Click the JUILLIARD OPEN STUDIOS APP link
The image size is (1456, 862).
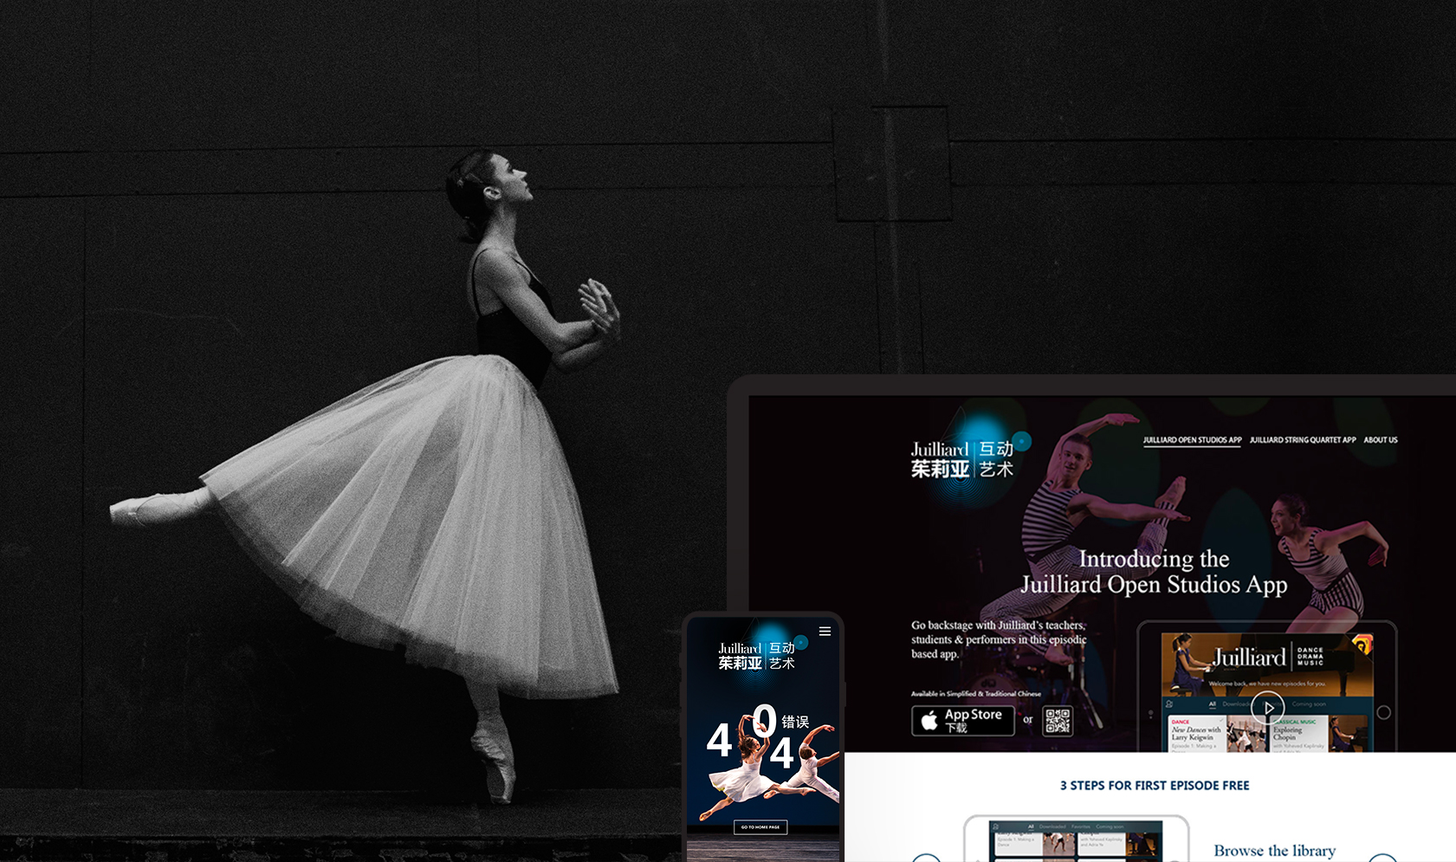coord(1193,440)
